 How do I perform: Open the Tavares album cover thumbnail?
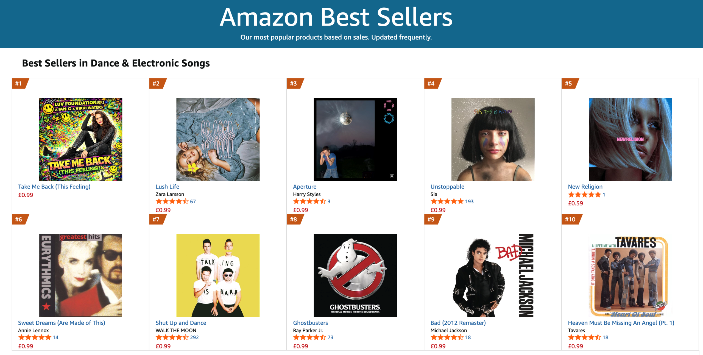tap(630, 275)
